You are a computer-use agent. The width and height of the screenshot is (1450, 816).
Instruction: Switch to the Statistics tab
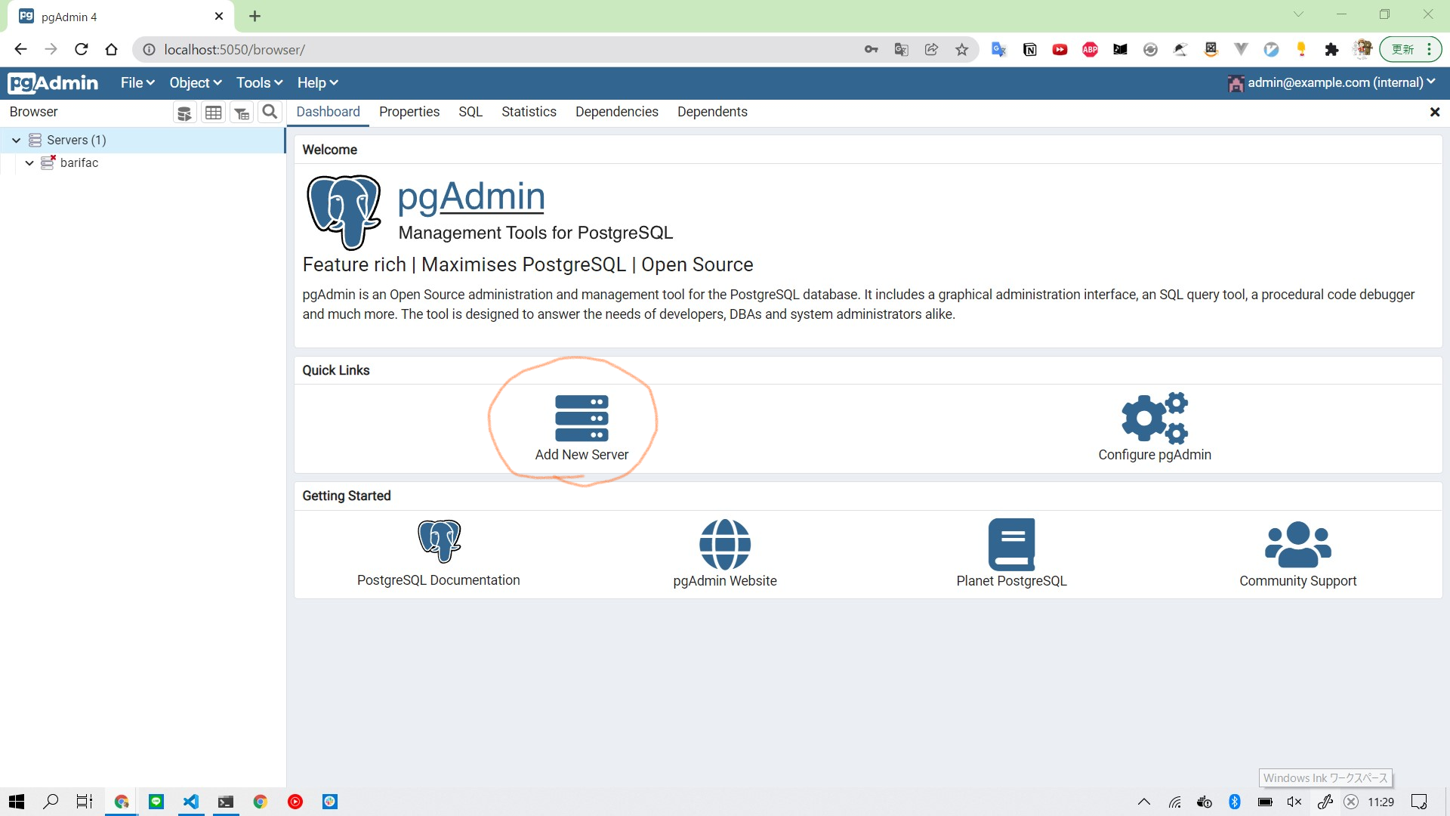pyautogui.click(x=529, y=112)
